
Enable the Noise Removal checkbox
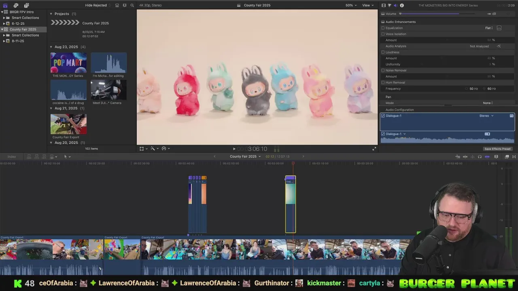[x=383, y=70]
